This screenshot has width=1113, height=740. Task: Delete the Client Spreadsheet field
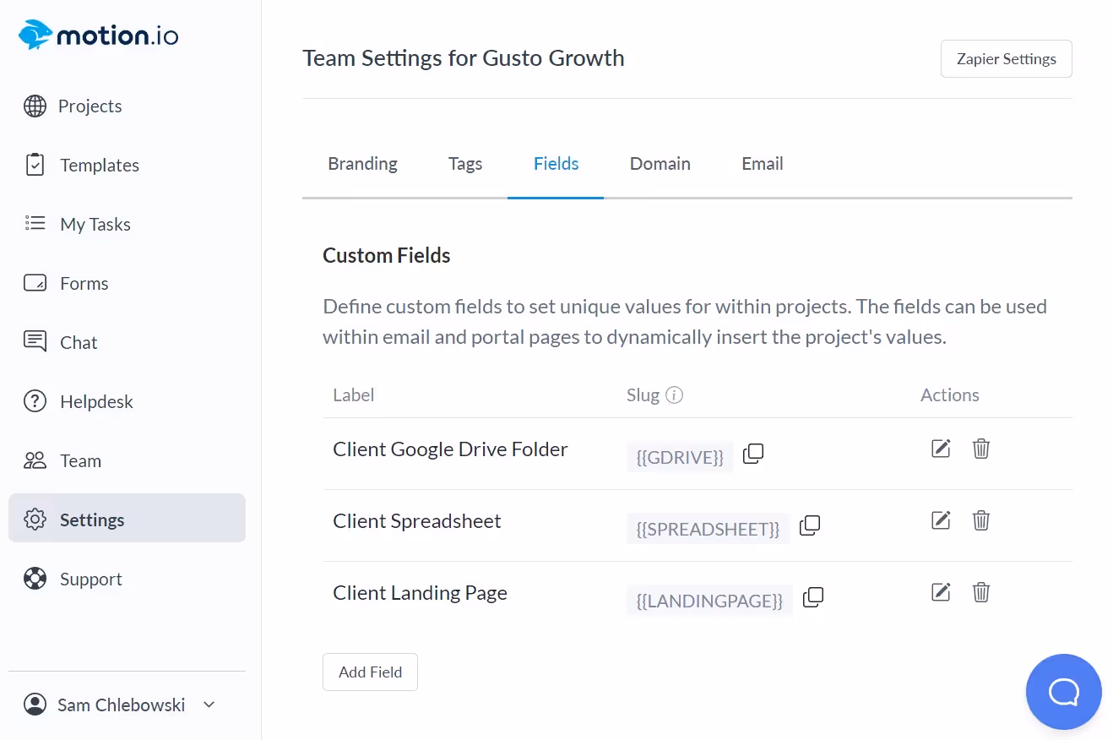[980, 520]
